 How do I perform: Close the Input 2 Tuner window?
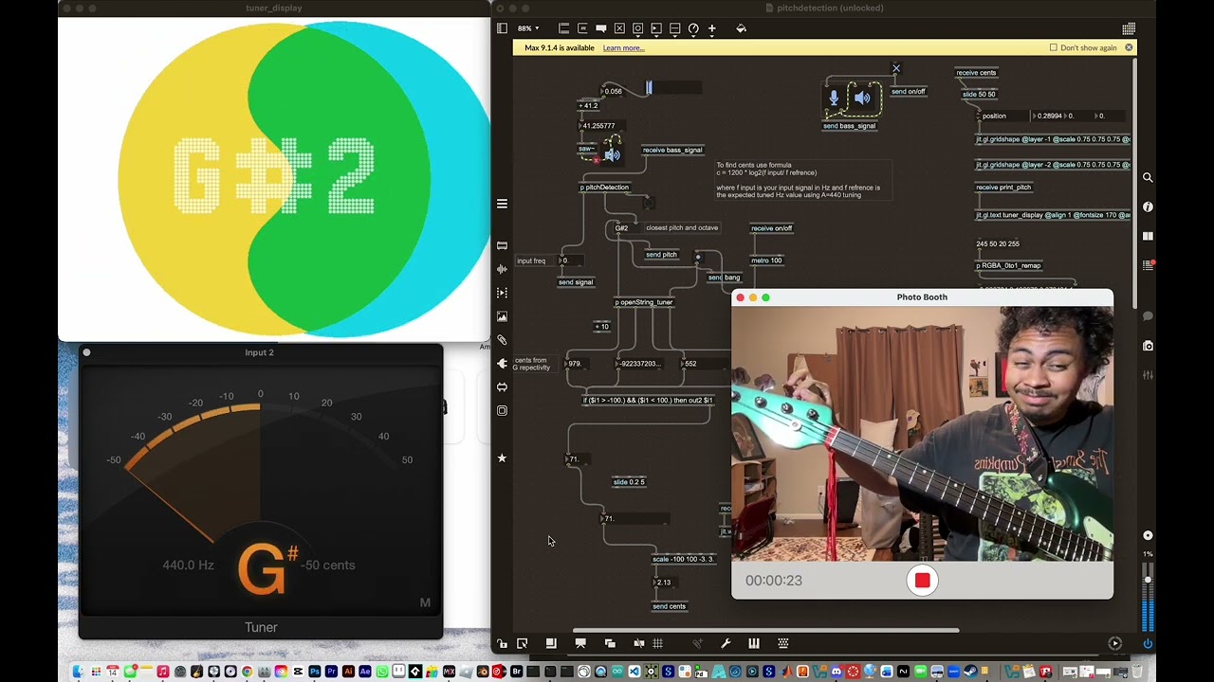tap(86, 352)
